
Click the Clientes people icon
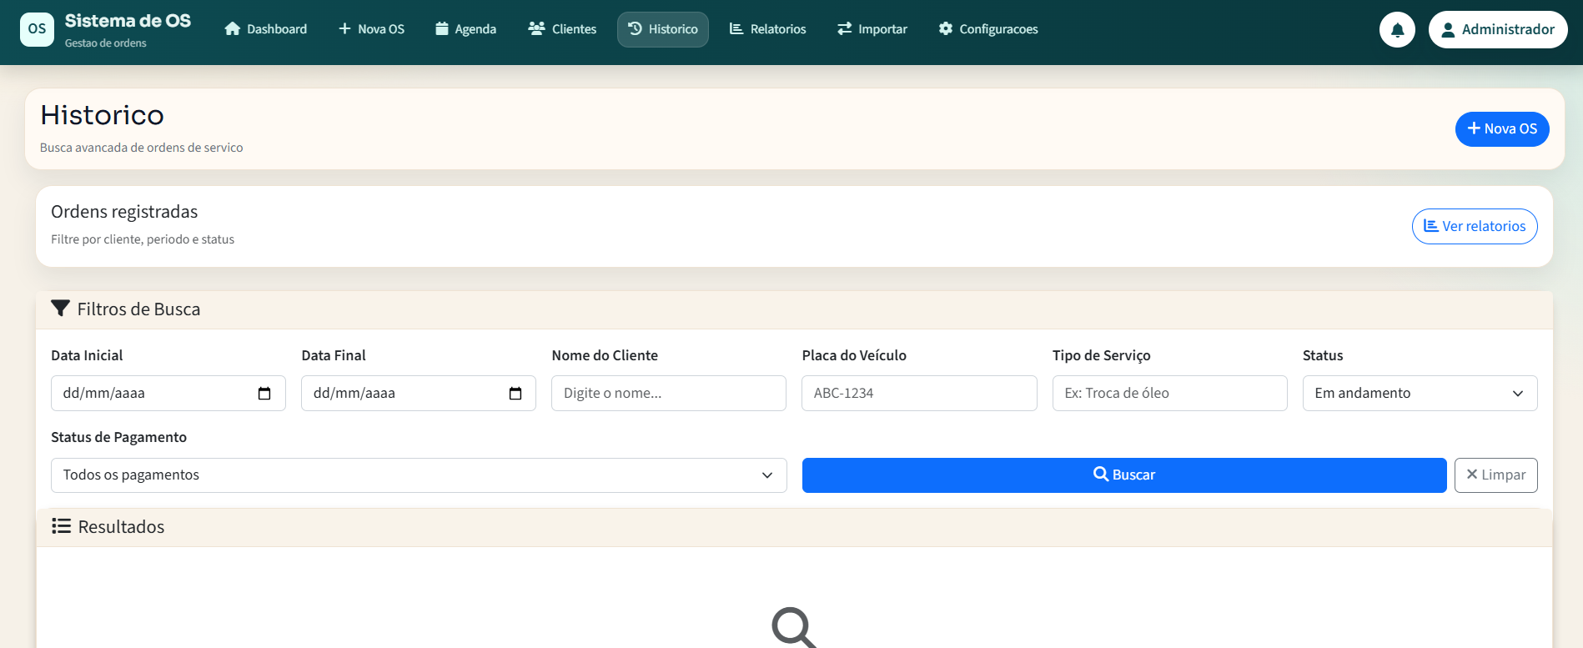point(536,29)
